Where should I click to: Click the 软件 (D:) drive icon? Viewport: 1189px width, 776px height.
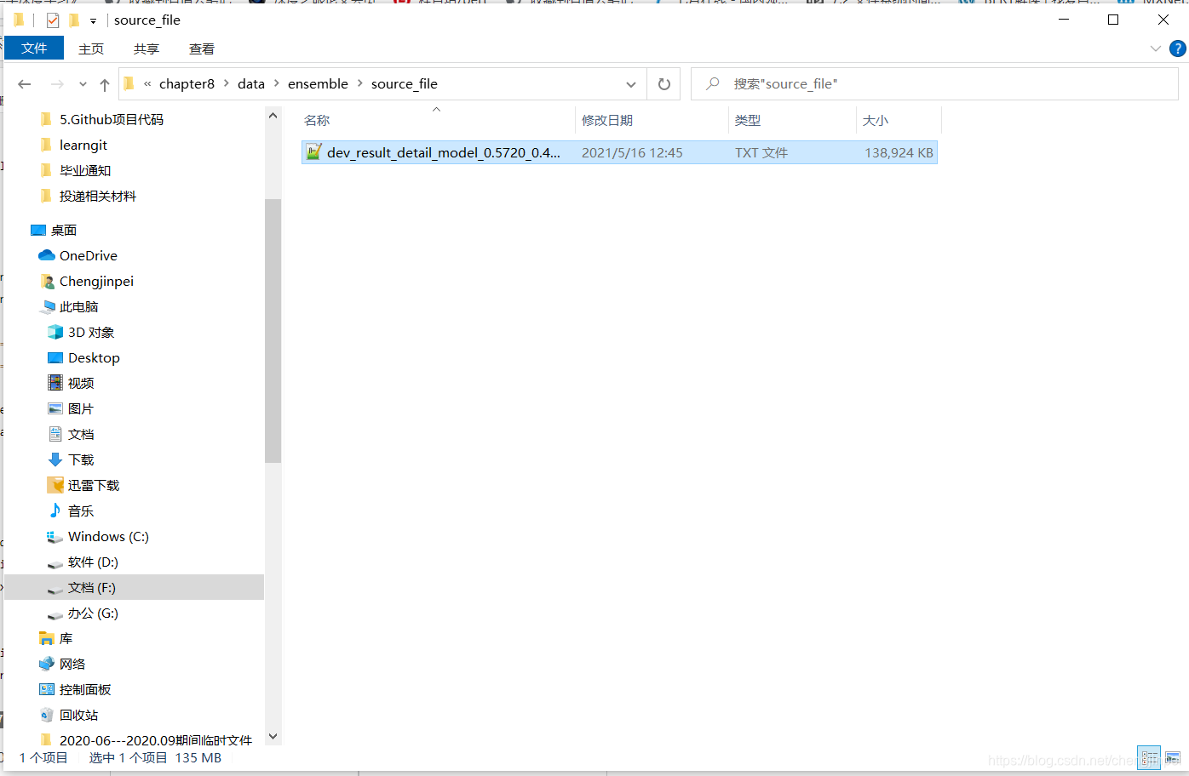tap(55, 563)
